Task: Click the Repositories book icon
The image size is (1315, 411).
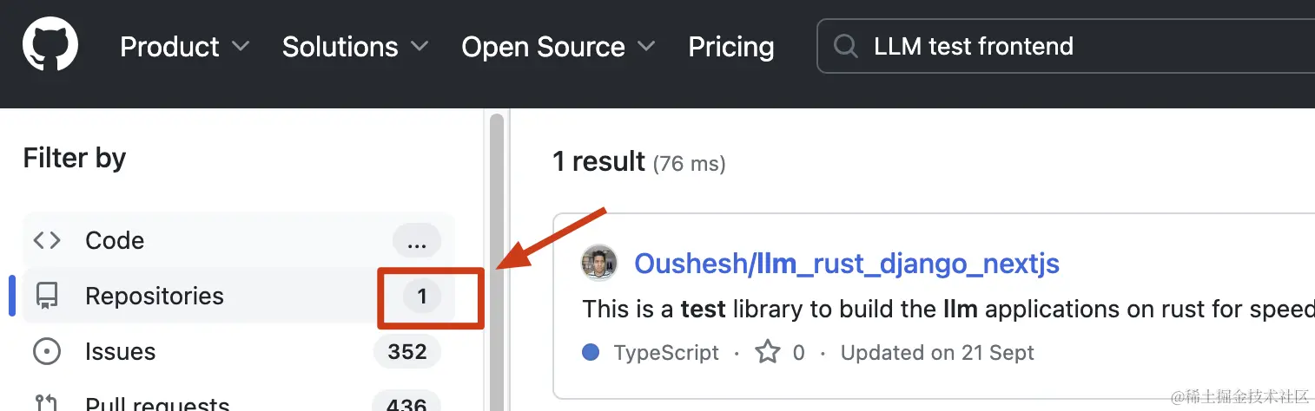Action: click(x=47, y=297)
